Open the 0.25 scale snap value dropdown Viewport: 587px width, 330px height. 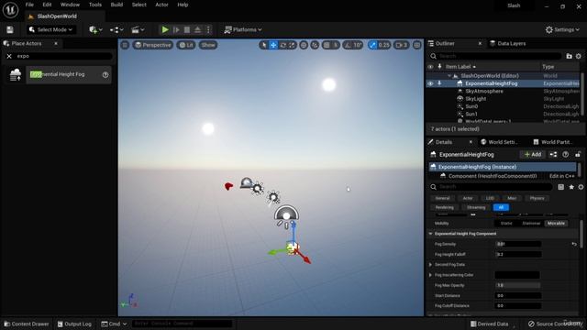pos(383,45)
